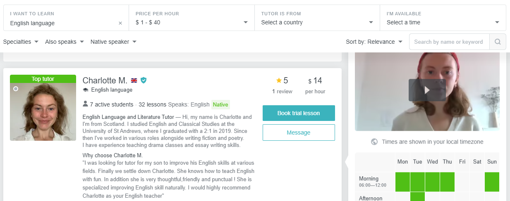Select Tuesday afternoon availability slot

click(x=417, y=197)
